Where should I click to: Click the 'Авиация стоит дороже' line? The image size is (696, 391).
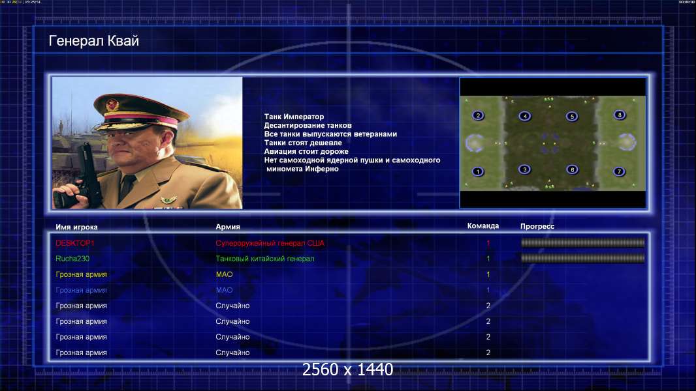(306, 151)
